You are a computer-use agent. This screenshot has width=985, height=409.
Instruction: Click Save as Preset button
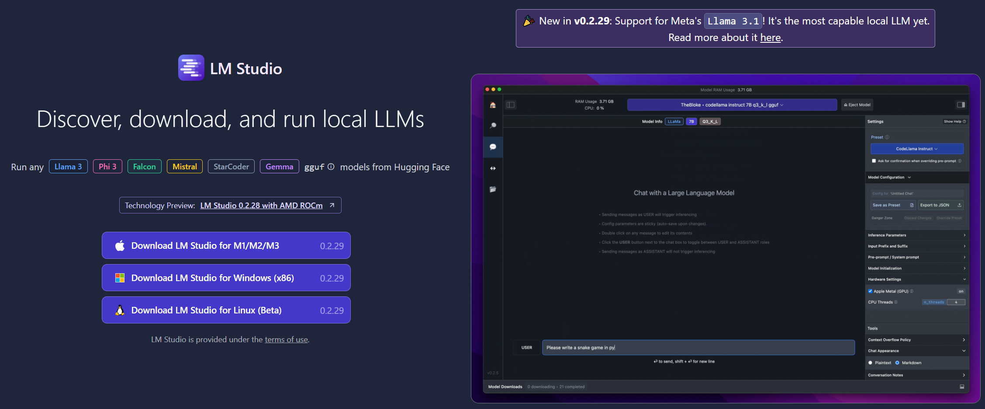click(x=893, y=205)
